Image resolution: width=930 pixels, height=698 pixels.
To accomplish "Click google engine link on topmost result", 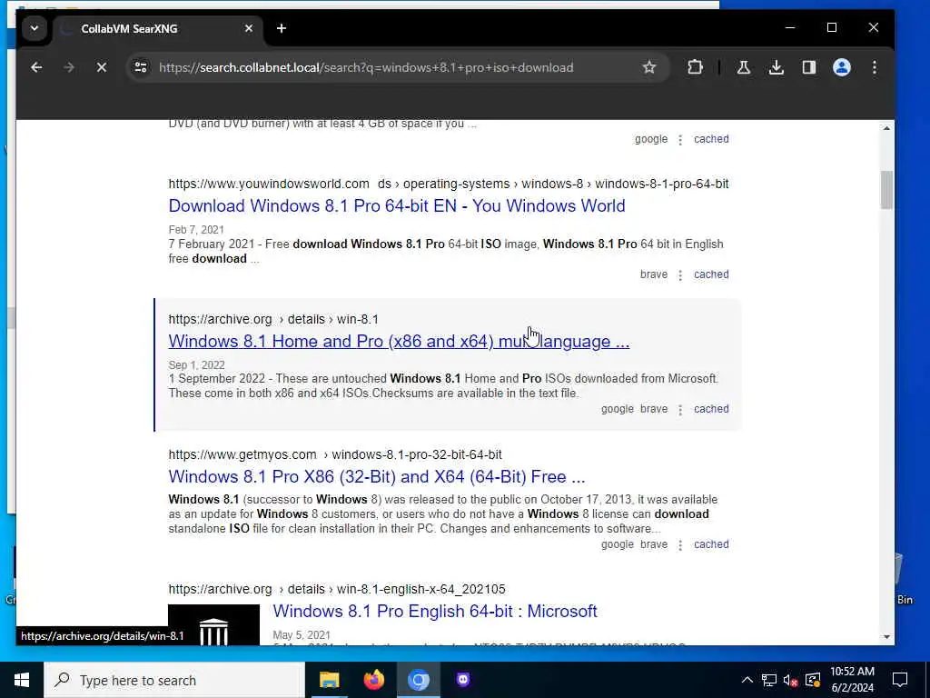I will [650, 139].
